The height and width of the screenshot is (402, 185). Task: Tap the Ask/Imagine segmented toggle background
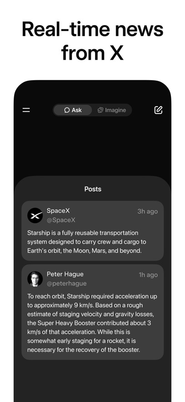coord(92,110)
